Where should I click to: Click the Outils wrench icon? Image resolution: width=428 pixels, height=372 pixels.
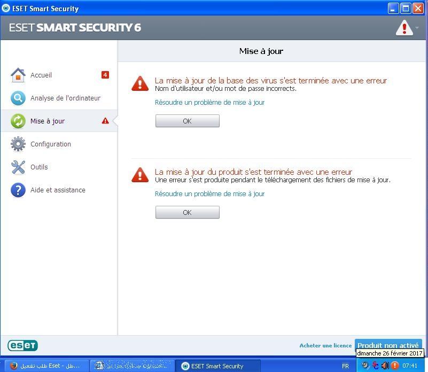18,167
